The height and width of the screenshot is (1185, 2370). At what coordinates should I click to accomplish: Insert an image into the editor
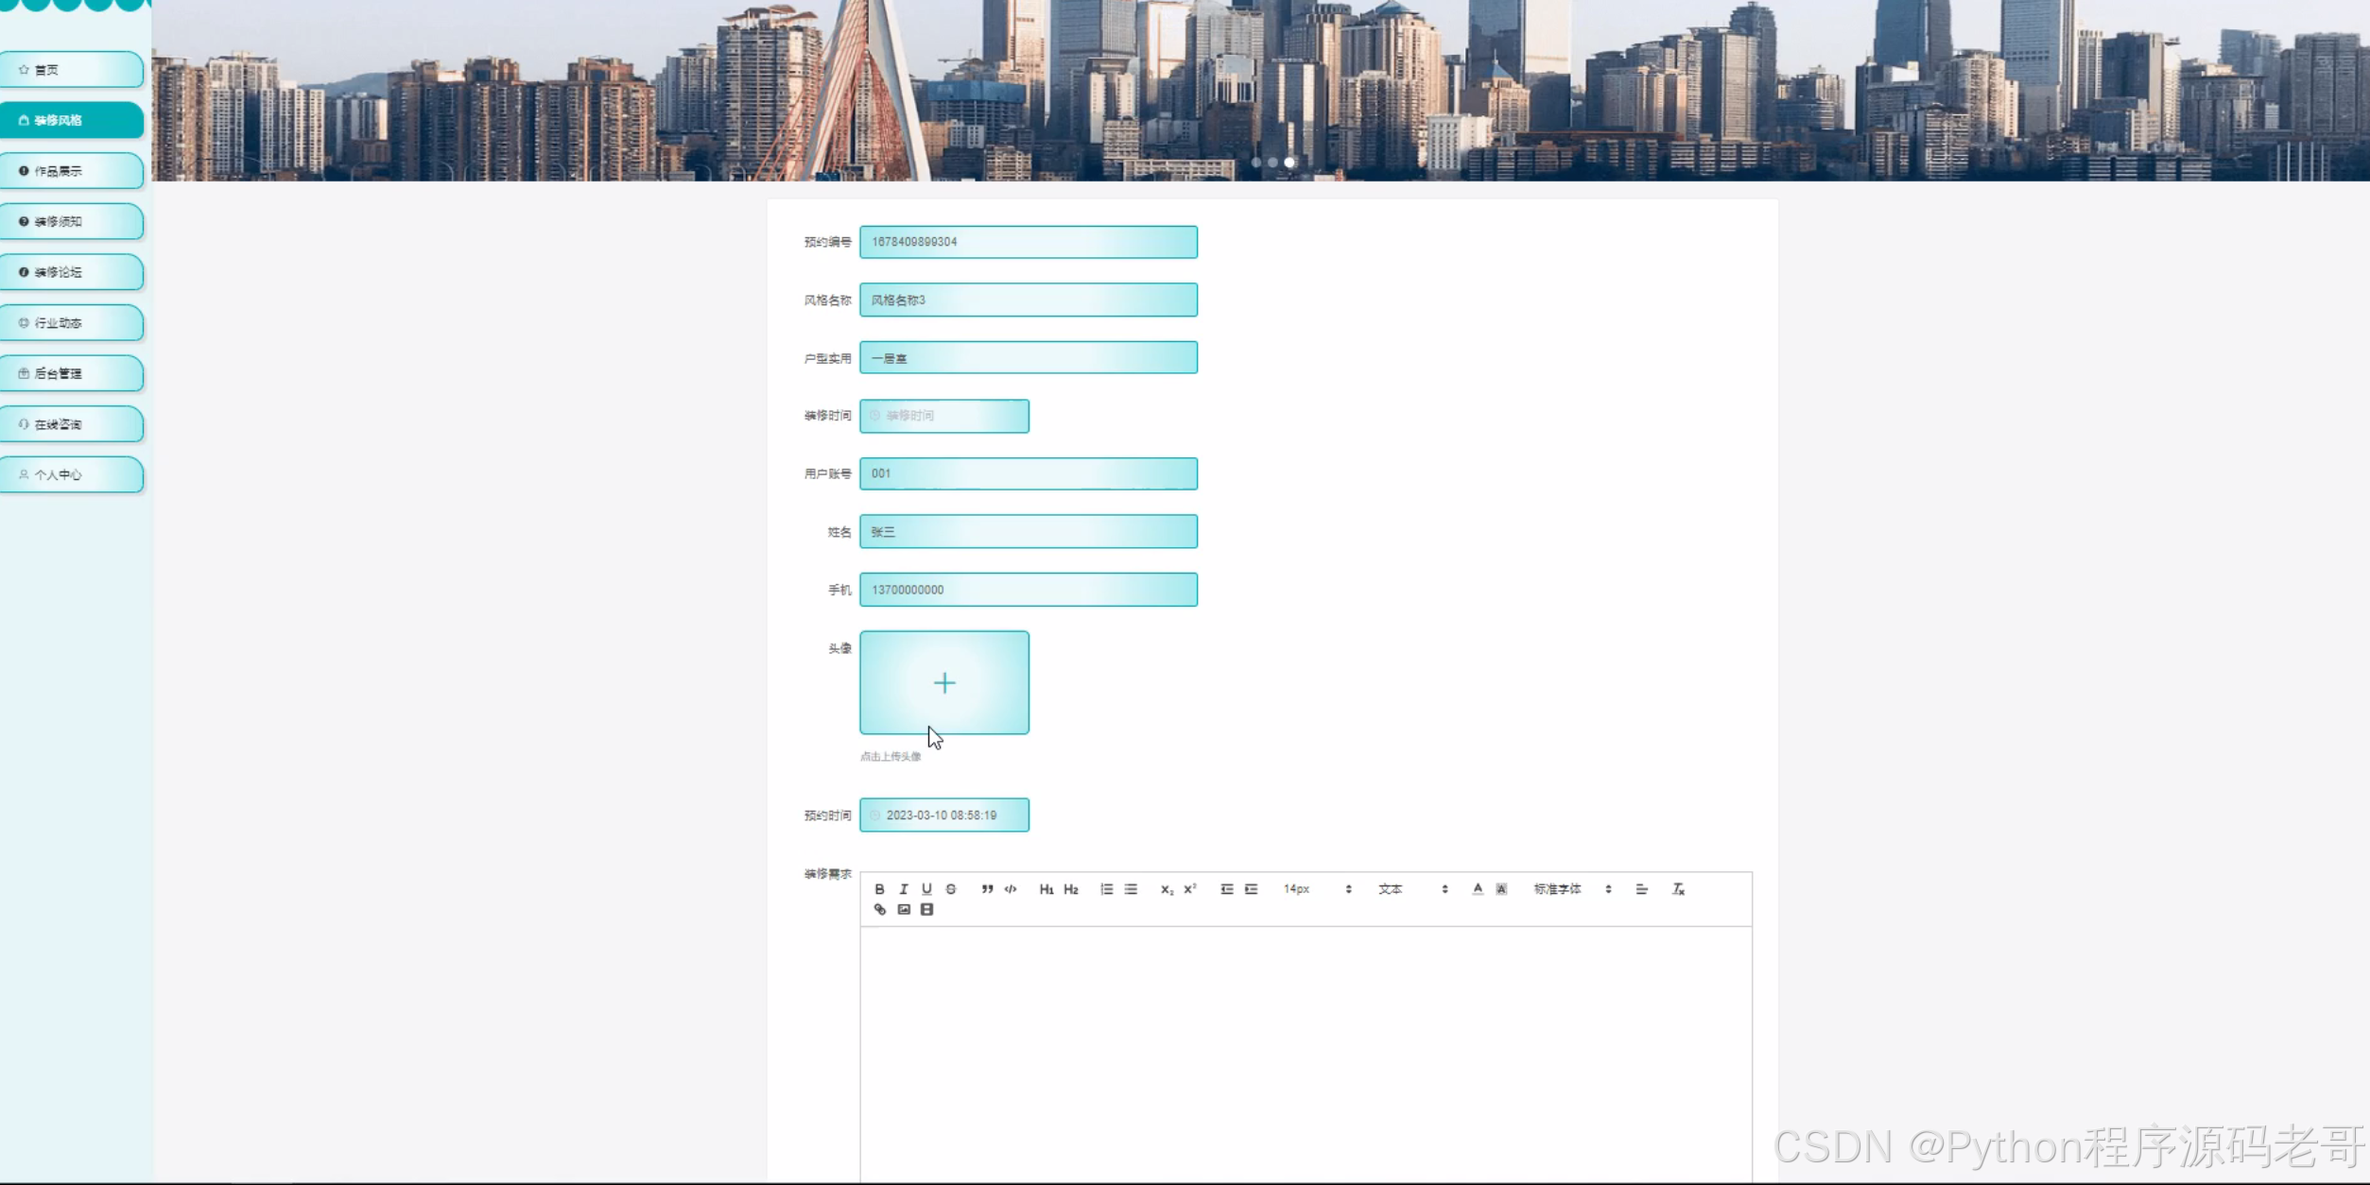tap(904, 909)
